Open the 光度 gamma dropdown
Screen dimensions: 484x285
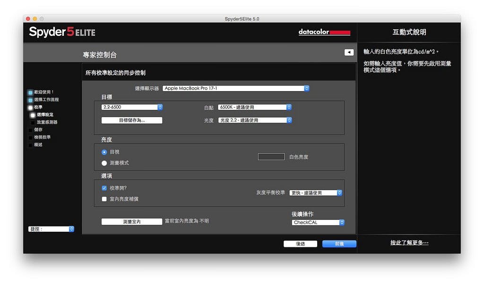(x=255, y=120)
